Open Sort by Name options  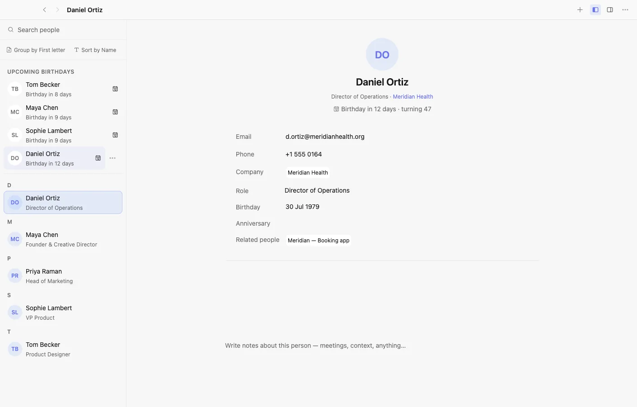tap(95, 50)
